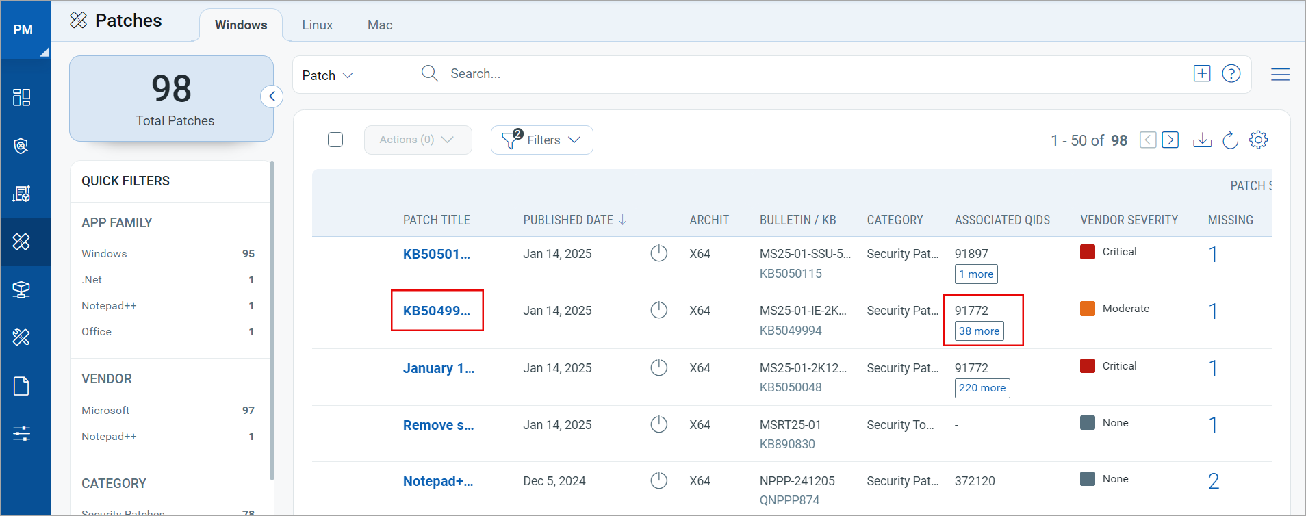This screenshot has height=516, width=1306.
Task: Switch to the Linux tab
Action: pyautogui.click(x=317, y=25)
